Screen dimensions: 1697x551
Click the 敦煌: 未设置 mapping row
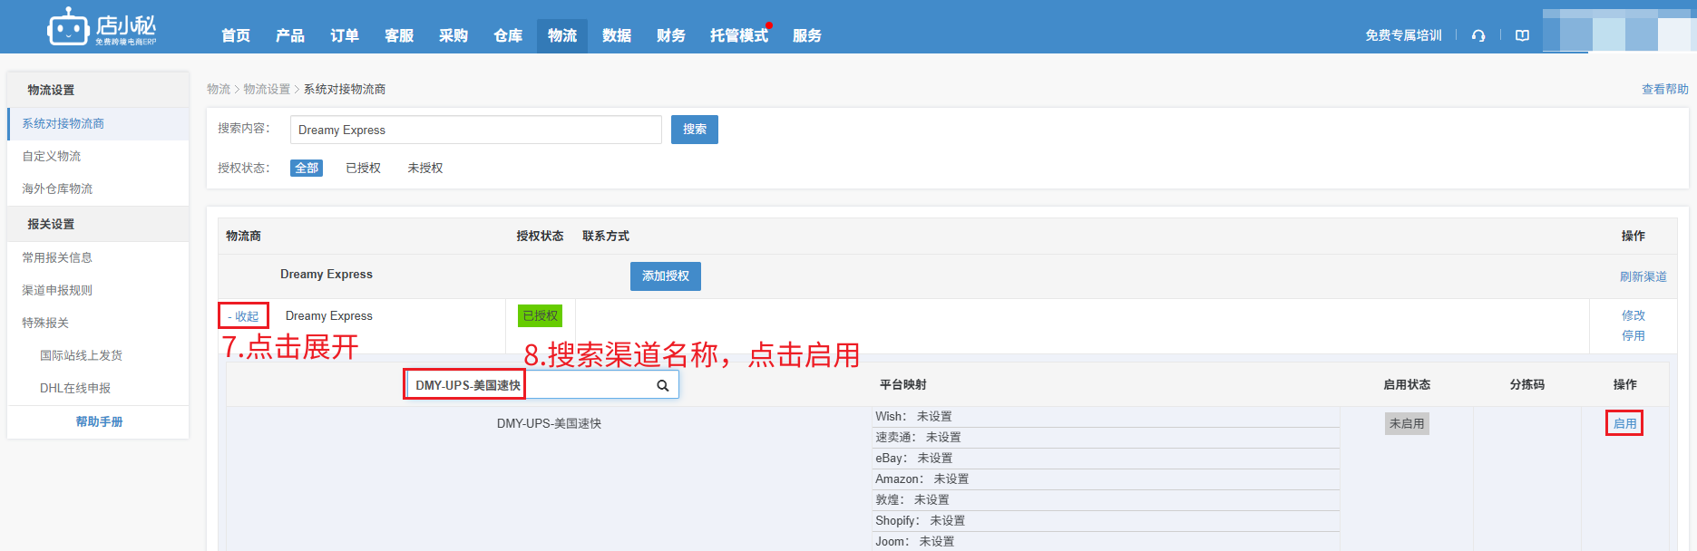(x=1106, y=500)
